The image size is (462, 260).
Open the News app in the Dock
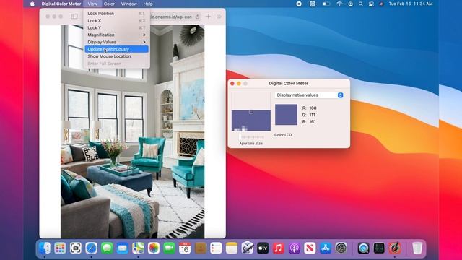[310, 248]
